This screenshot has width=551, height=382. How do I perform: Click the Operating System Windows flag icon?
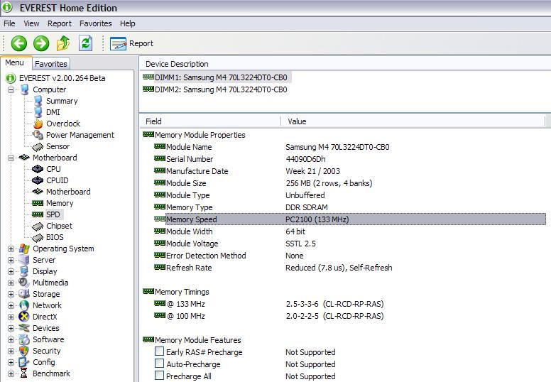tap(24, 249)
